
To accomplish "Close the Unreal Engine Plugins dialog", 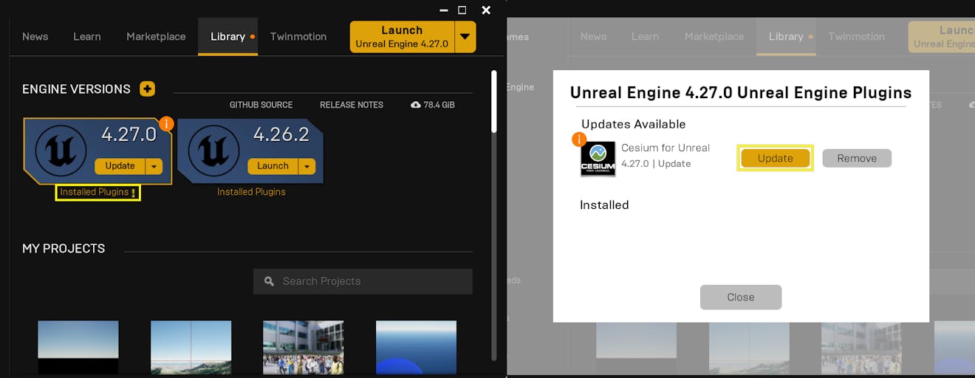I will click(x=740, y=297).
